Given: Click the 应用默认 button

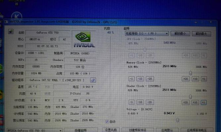Looking at the screenshot, I should pyautogui.click(x=167, y=130).
